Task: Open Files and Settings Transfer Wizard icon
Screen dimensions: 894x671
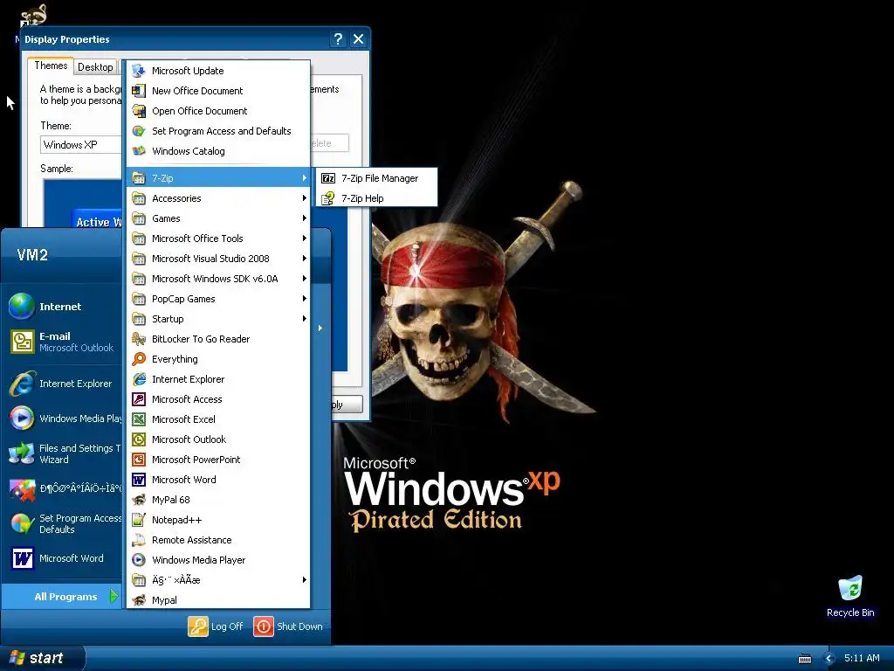Action: 22,453
